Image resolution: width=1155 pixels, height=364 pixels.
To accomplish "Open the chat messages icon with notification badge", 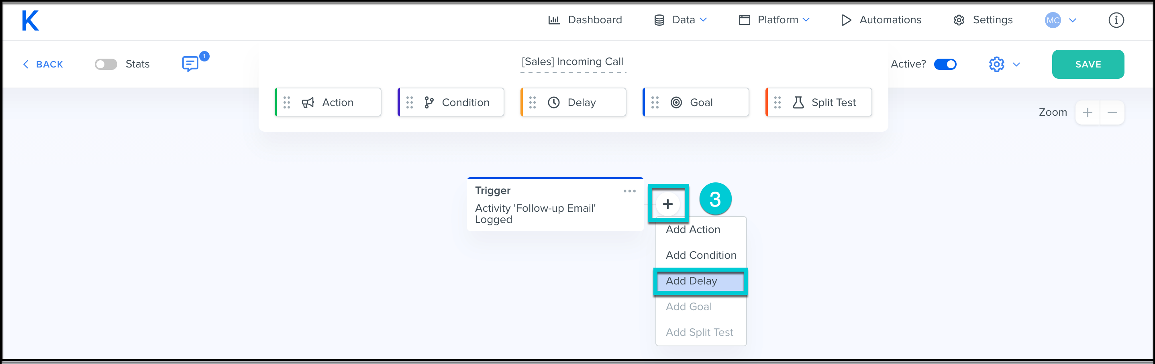I will coord(190,64).
